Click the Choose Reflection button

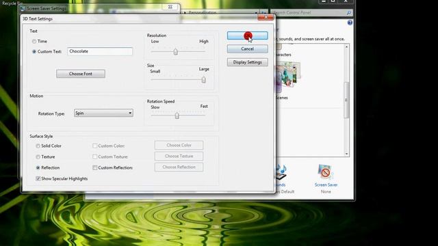[179, 167]
